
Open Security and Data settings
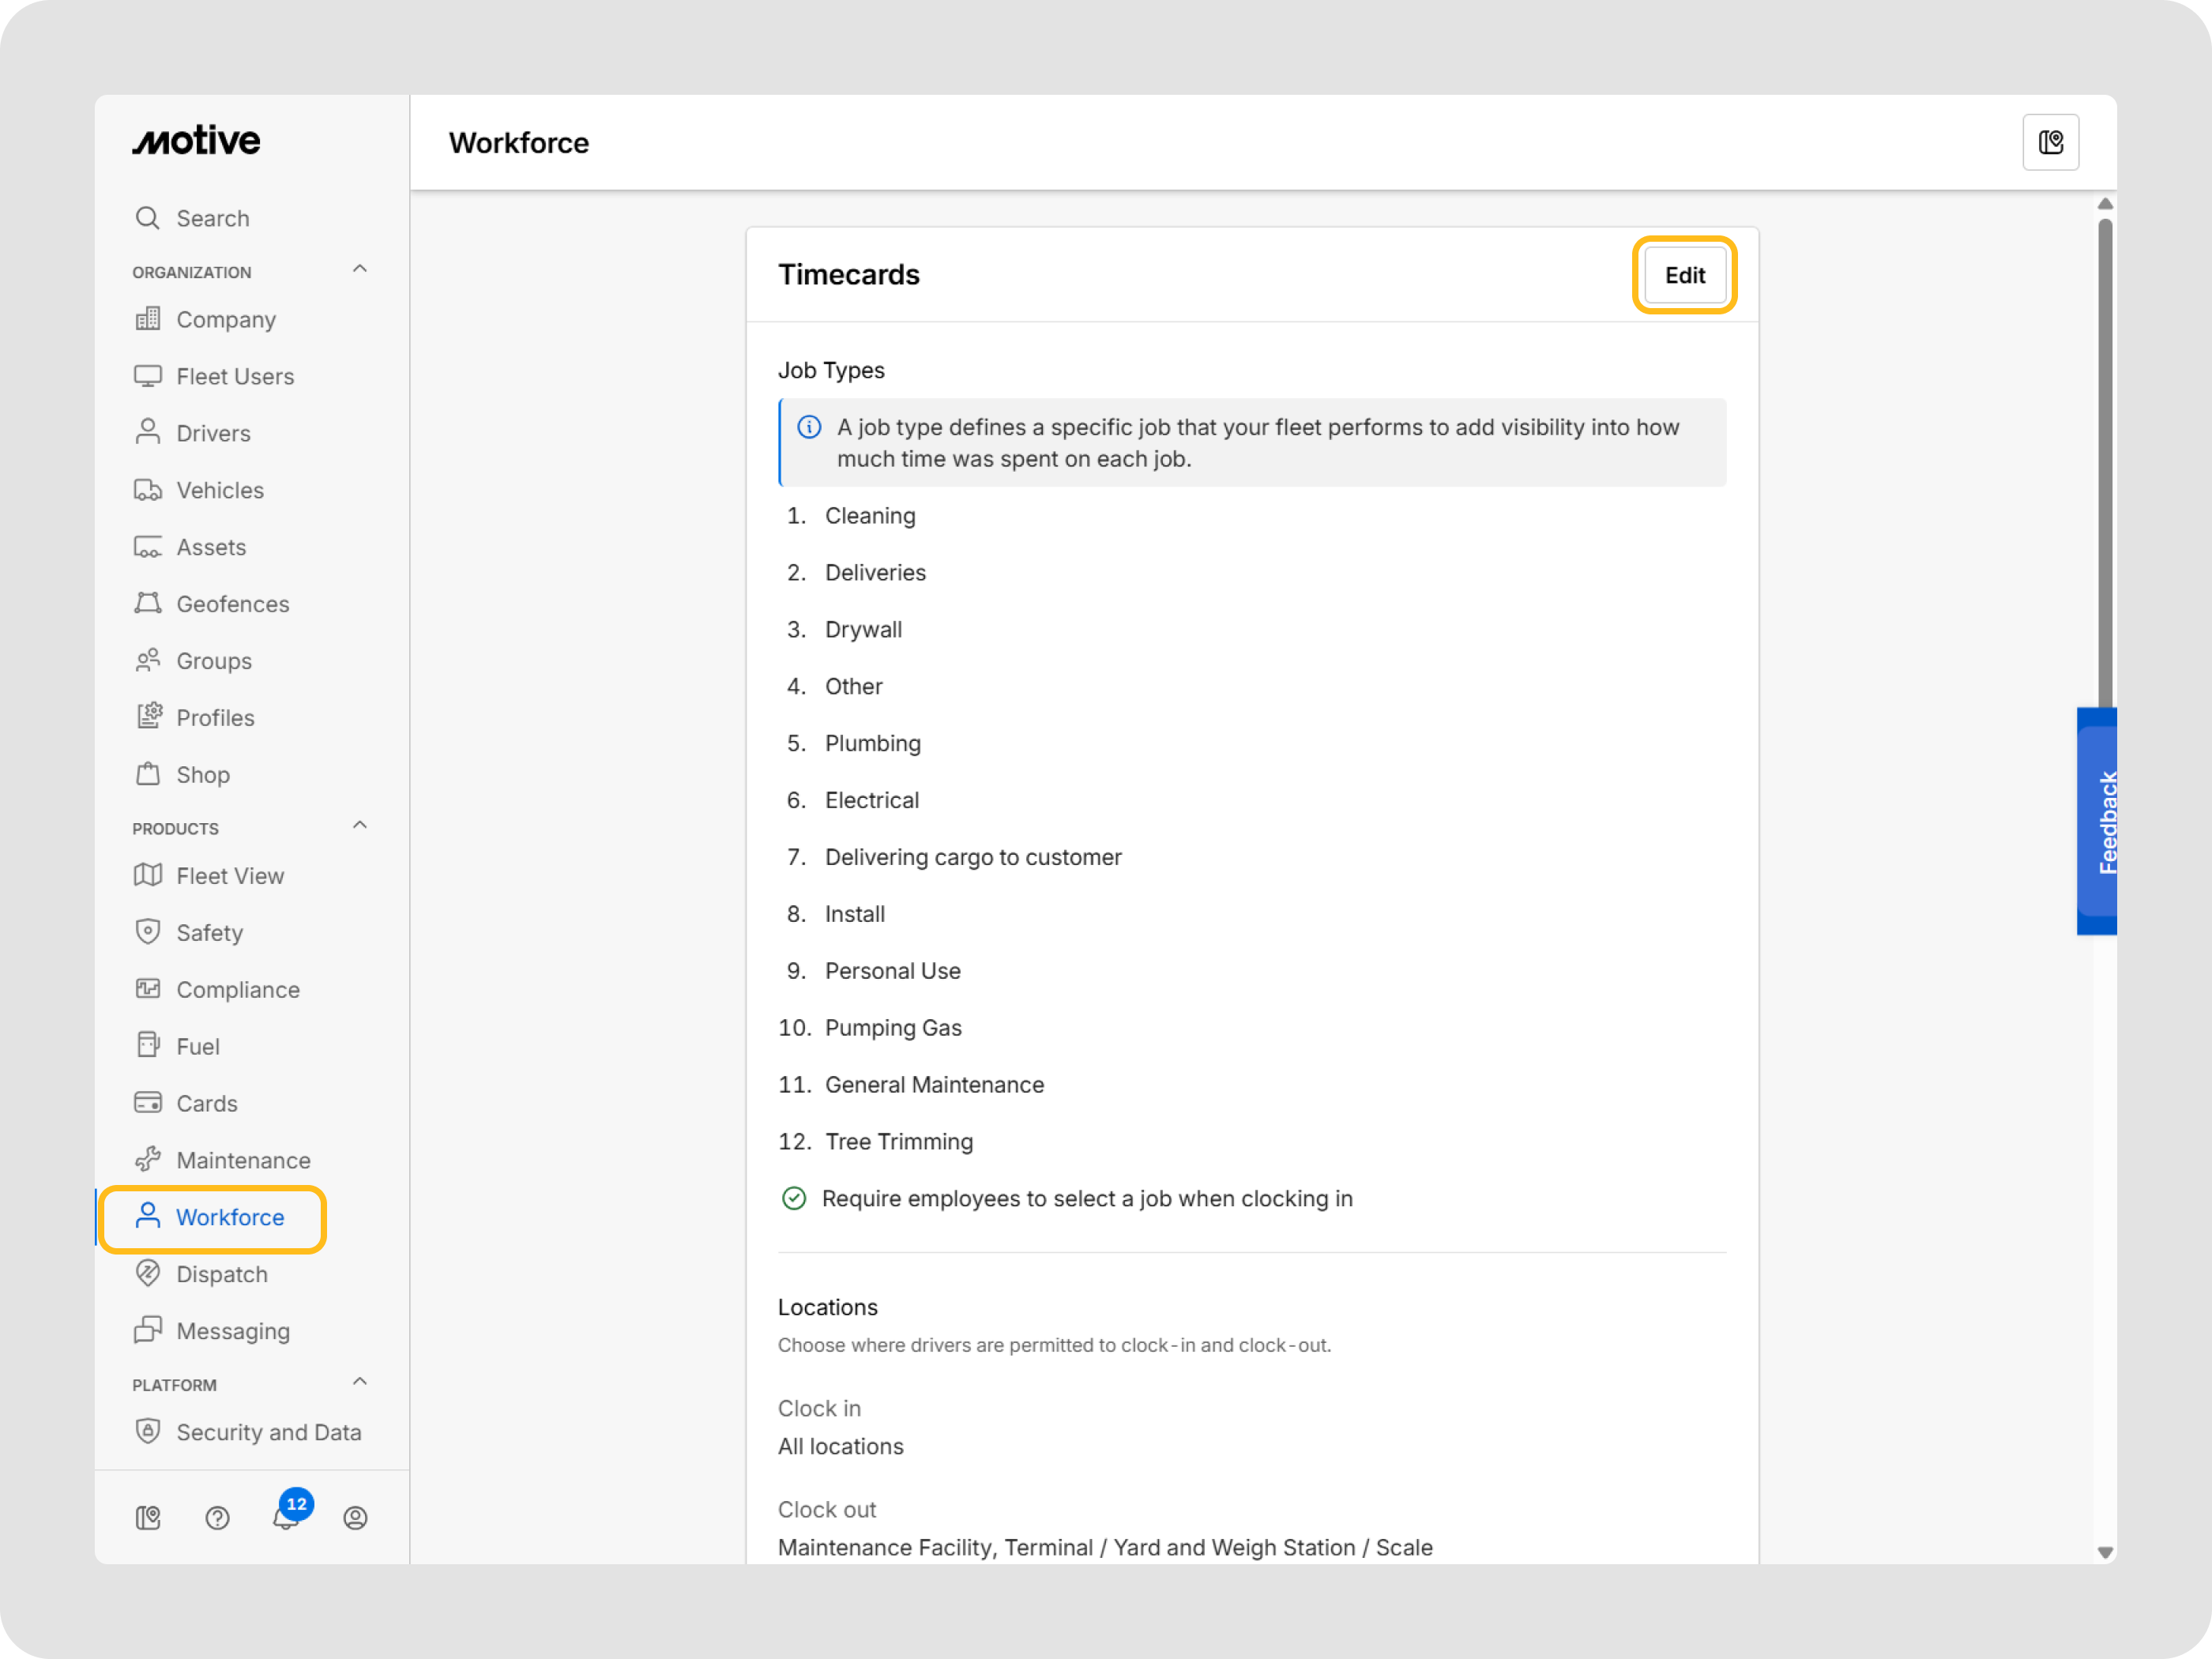pyautogui.click(x=268, y=1432)
